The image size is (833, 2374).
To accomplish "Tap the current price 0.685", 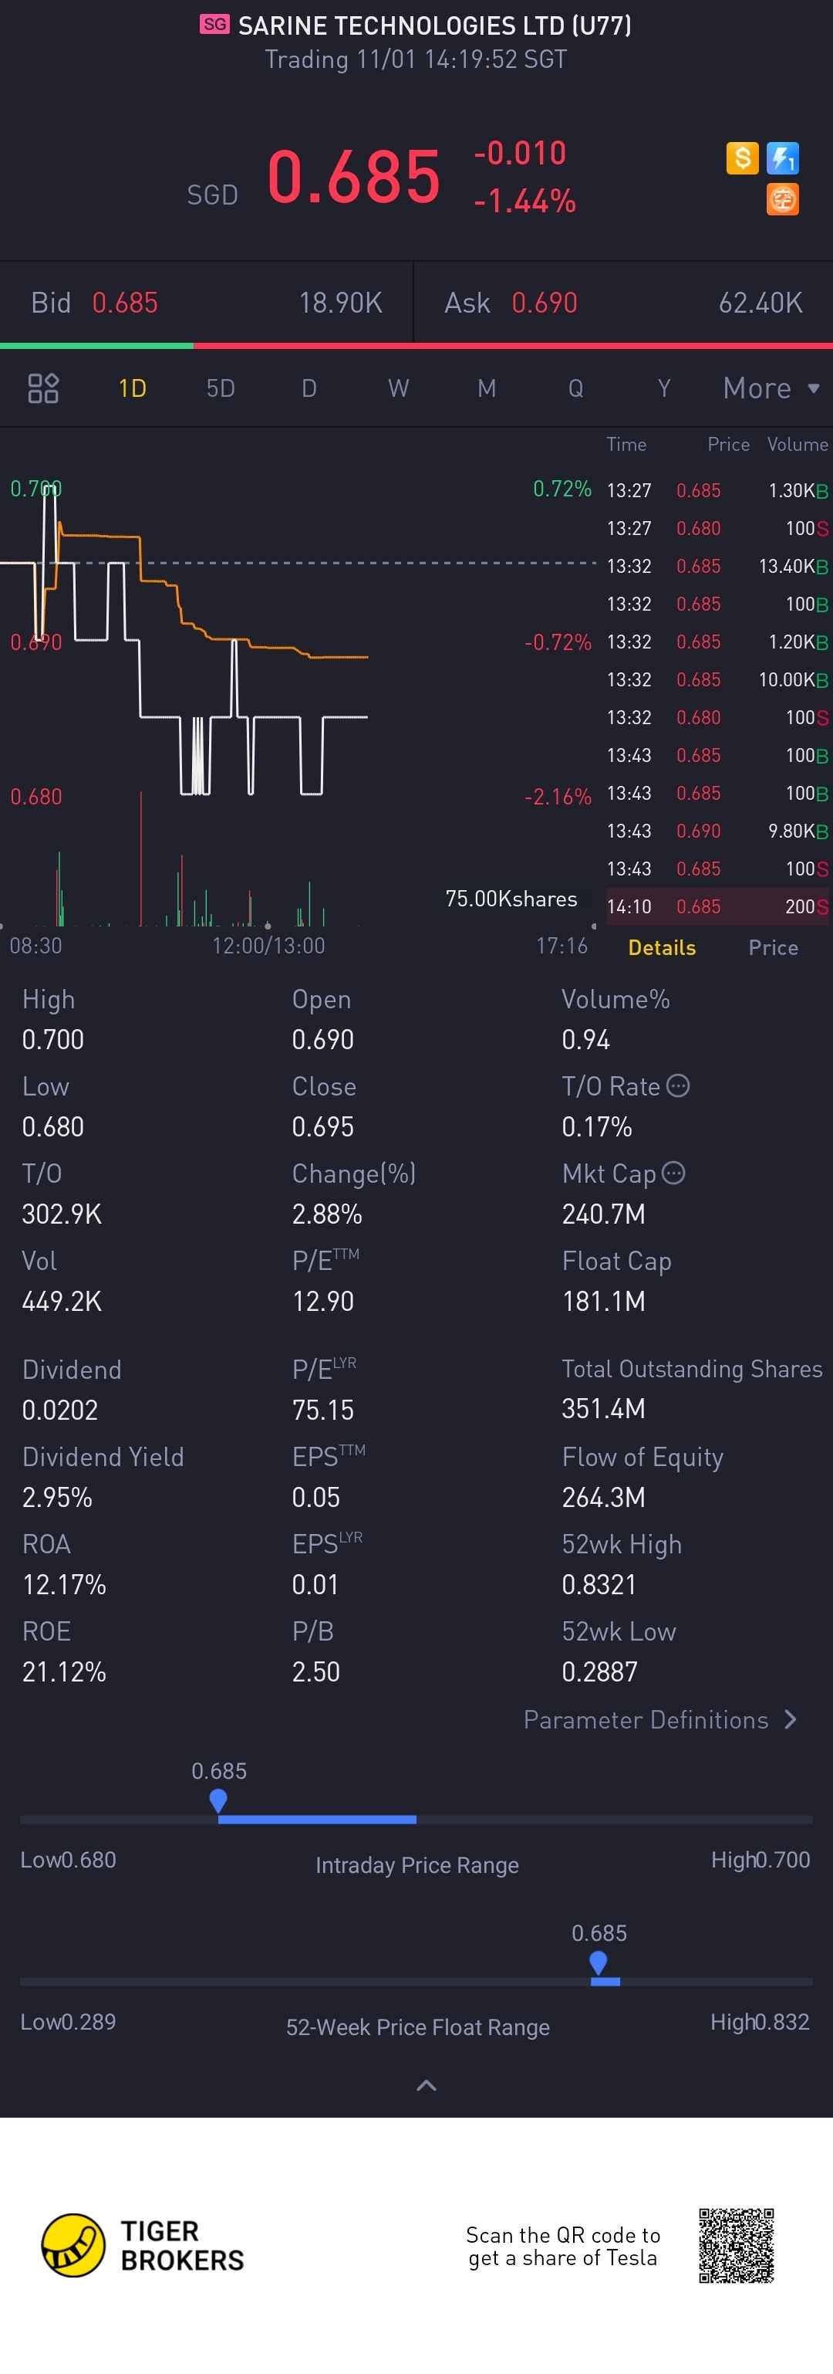I will (353, 176).
